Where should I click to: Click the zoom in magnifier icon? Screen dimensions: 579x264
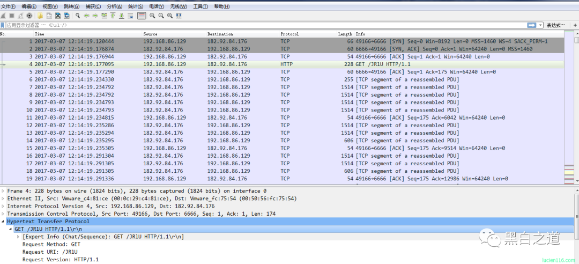point(152,16)
